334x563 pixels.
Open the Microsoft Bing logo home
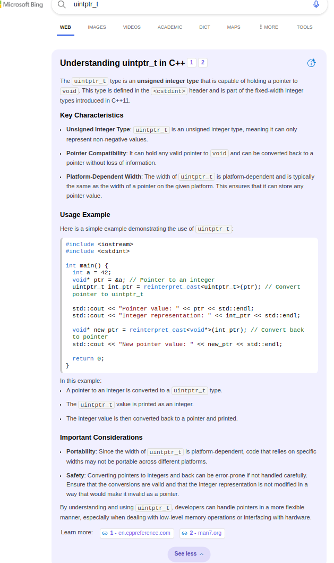[22, 5]
